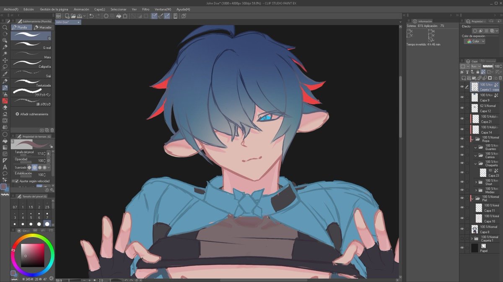The image size is (503, 282).
Task: Select the Fill bucket tool
Action: coord(5,141)
